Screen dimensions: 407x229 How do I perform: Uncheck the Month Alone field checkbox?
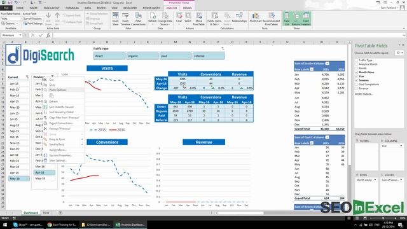pyautogui.click(x=357, y=72)
